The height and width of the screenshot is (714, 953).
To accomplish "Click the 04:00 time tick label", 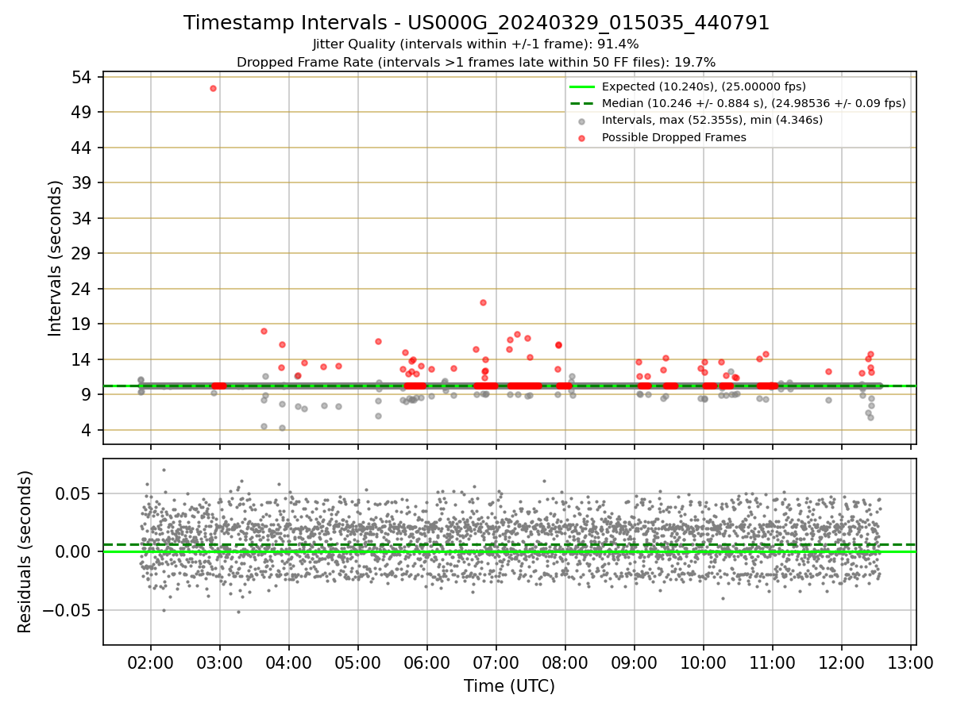I will click(x=289, y=662).
